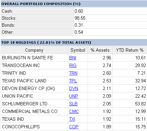The image size is (147, 131).
Task: Select the YTD Return % column header
Action: [130, 50]
